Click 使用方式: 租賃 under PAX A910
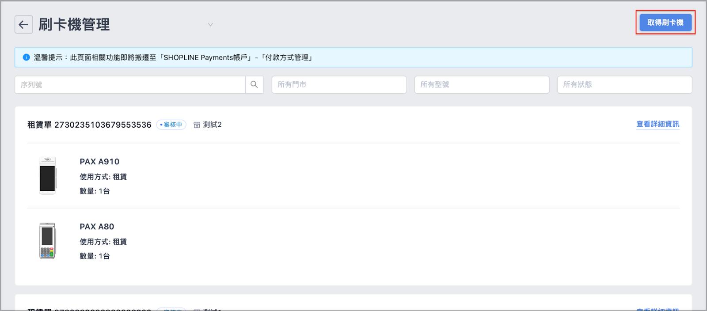The width and height of the screenshot is (707, 311). 103,177
